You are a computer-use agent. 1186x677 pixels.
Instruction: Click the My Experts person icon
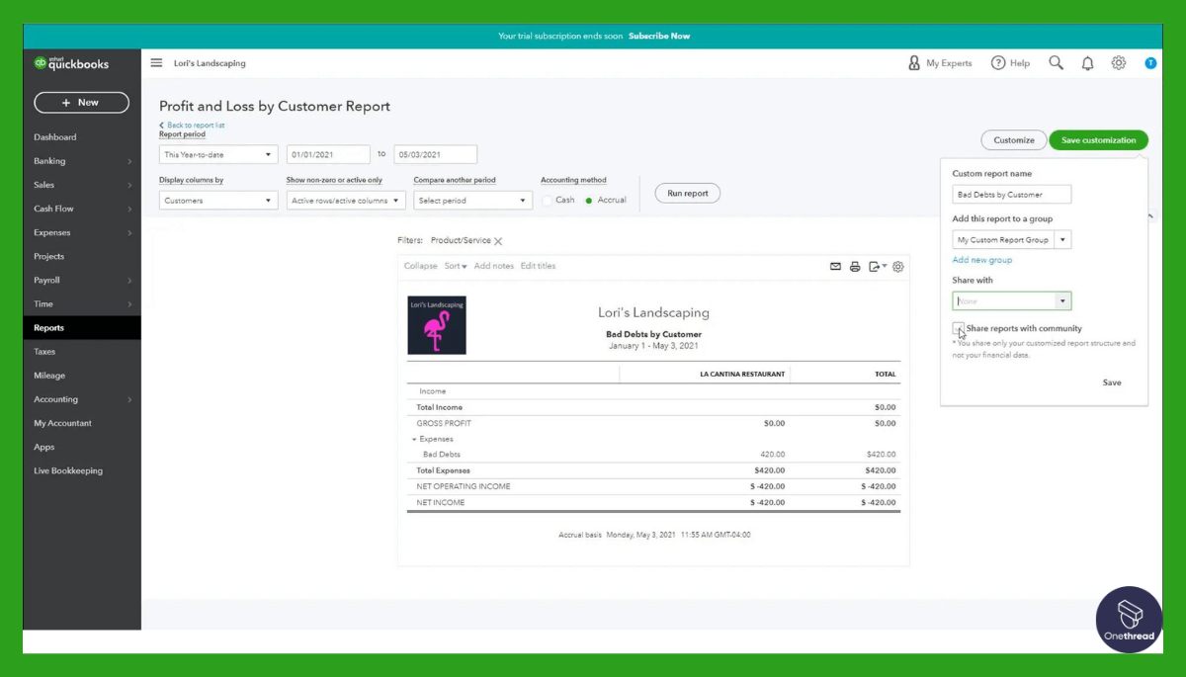[x=913, y=62]
